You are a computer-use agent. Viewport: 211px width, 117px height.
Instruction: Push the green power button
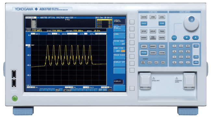(x=15, y=99)
